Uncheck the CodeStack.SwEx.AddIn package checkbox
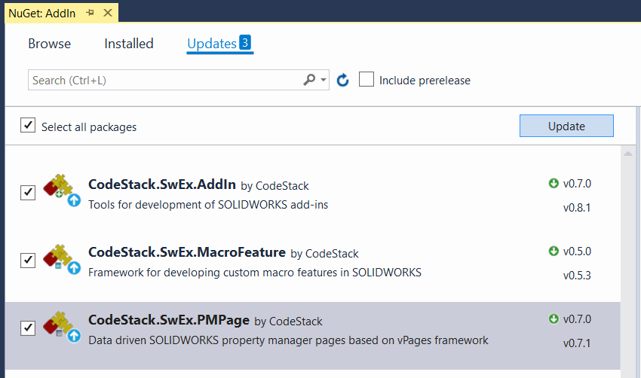The image size is (641, 378). (x=28, y=192)
